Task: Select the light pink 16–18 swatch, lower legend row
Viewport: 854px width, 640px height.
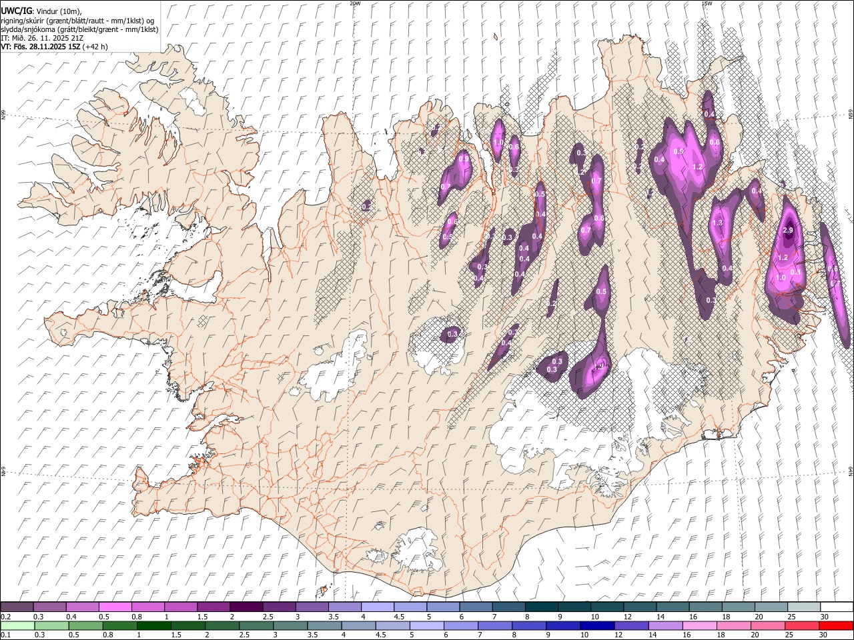Action: click(699, 625)
